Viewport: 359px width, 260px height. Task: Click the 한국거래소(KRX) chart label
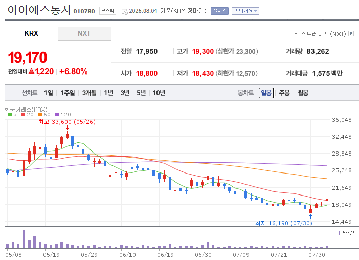(x=26, y=109)
